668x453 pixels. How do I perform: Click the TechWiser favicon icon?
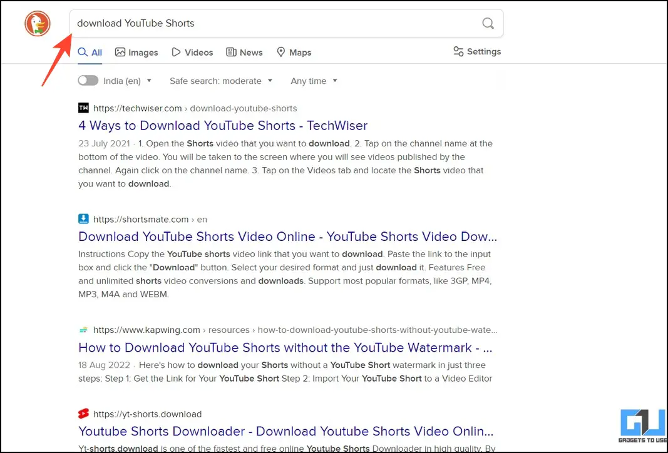click(83, 108)
